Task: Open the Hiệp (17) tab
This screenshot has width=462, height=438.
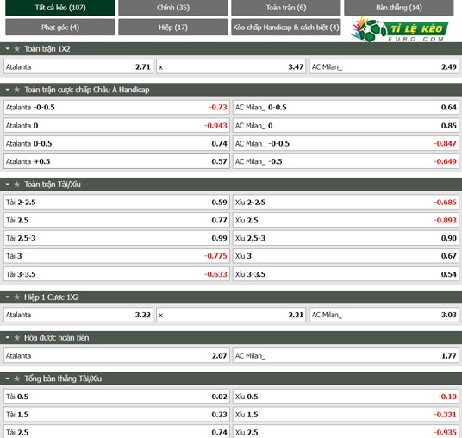Action: pos(173,27)
